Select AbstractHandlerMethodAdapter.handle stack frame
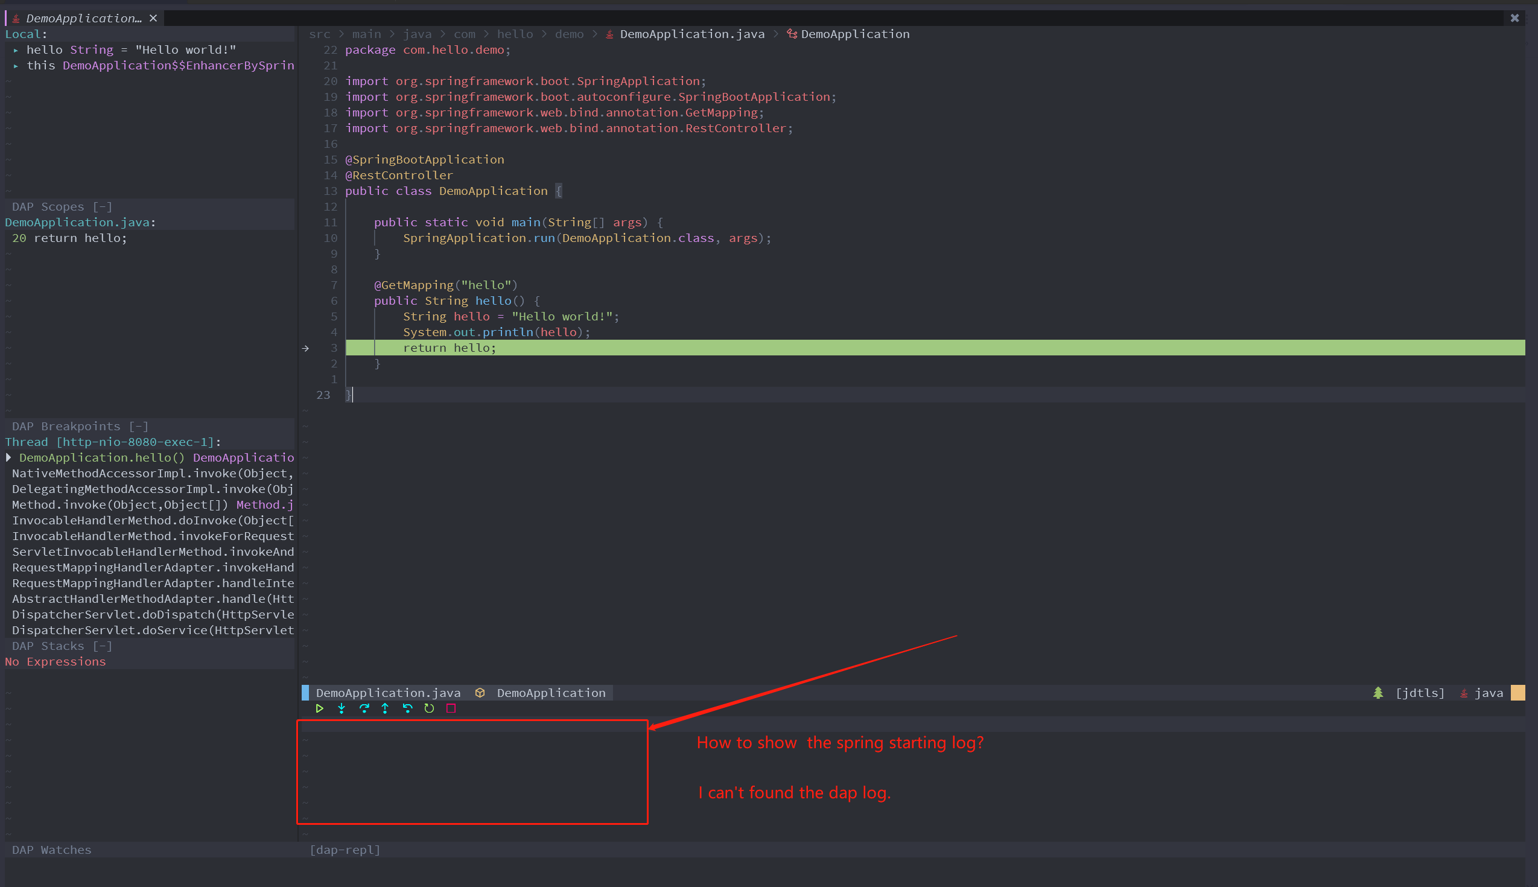1538x887 pixels. pos(153,599)
